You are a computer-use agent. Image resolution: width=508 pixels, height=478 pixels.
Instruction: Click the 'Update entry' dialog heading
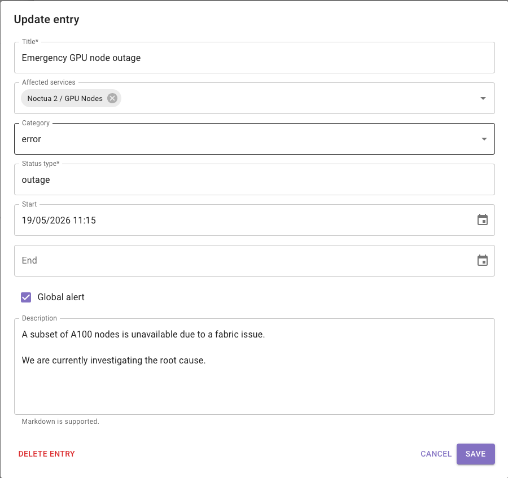pos(47,19)
